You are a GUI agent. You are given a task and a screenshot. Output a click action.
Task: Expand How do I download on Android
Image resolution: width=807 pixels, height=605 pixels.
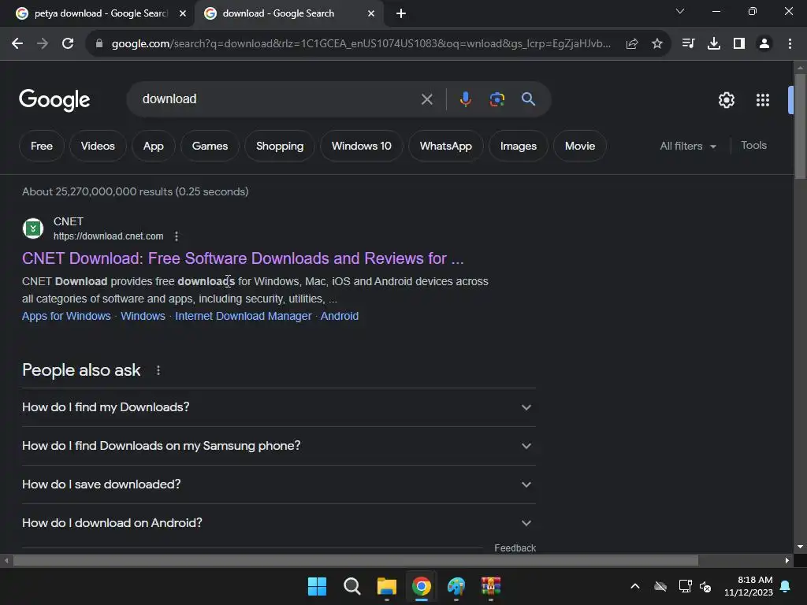point(278,523)
